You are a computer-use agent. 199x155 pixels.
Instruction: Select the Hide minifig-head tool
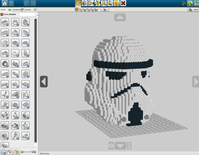pyautogui.click(x=117, y=3)
